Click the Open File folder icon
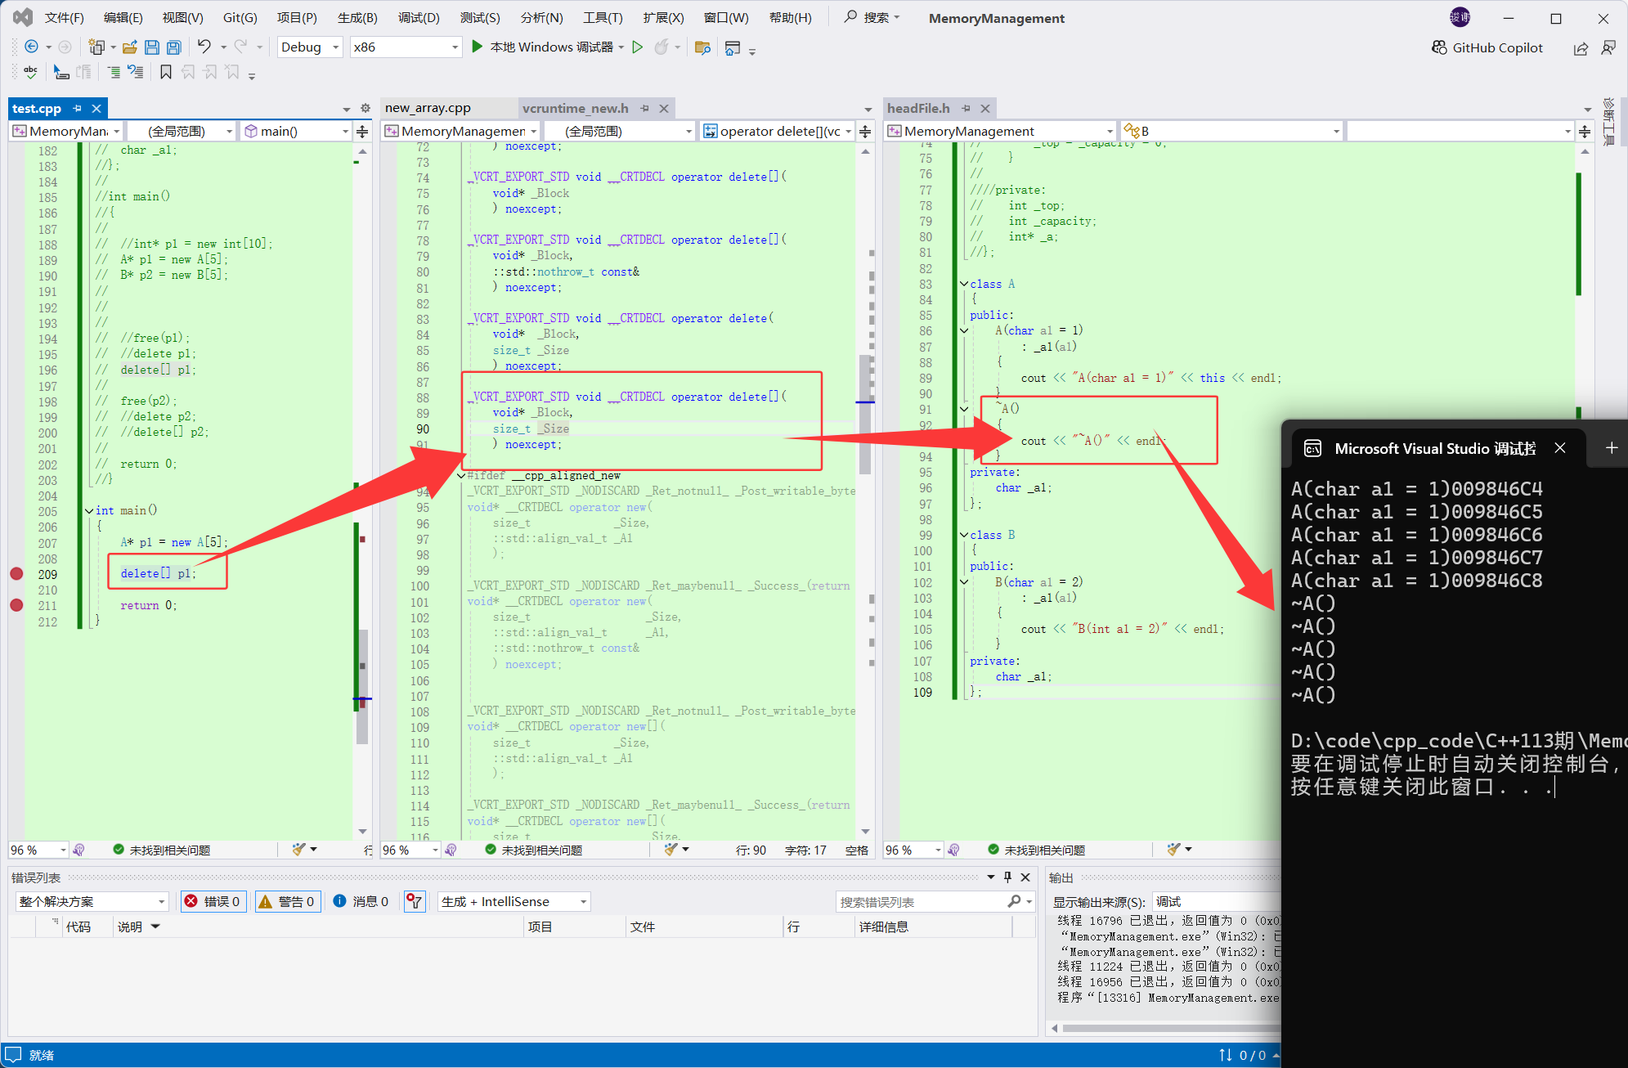This screenshot has width=1628, height=1068. pos(129,47)
